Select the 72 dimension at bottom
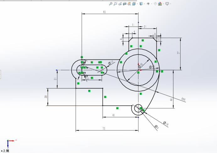The image size is (217, 153). (104, 128)
